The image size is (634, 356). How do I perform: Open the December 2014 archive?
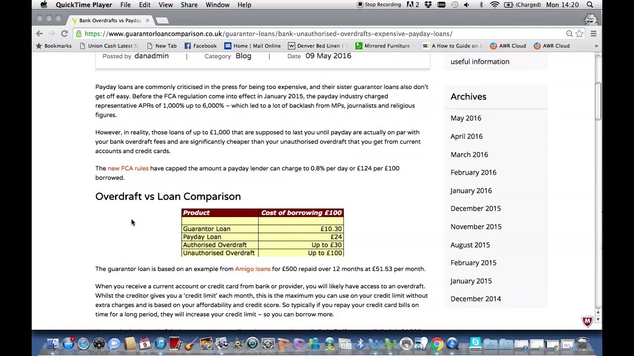tap(475, 299)
